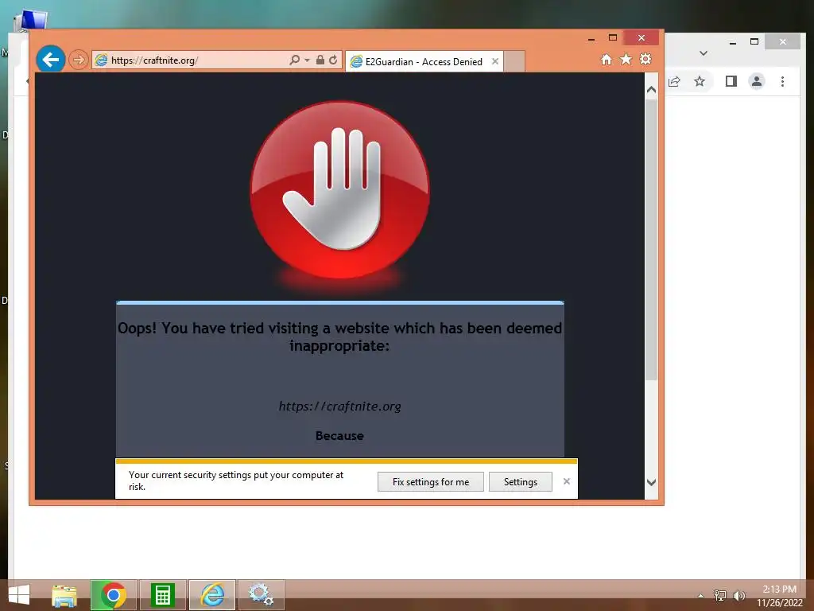Click the Because heading text
Screen dimensions: 814x611
pyautogui.click(x=339, y=436)
